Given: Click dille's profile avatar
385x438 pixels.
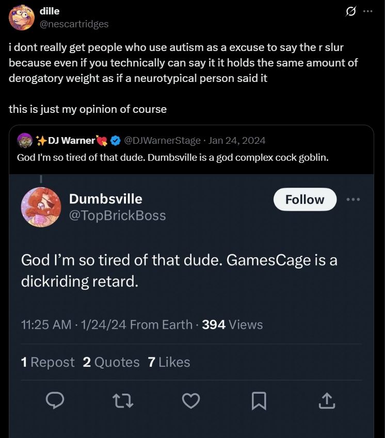Looking at the screenshot, I should click(22, 18).
